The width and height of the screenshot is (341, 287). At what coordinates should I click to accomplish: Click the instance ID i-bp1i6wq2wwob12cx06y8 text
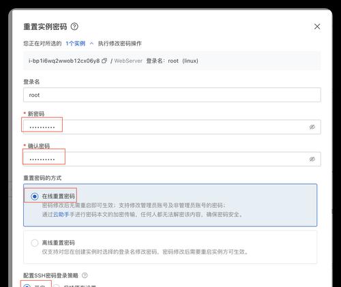point(64,61)
